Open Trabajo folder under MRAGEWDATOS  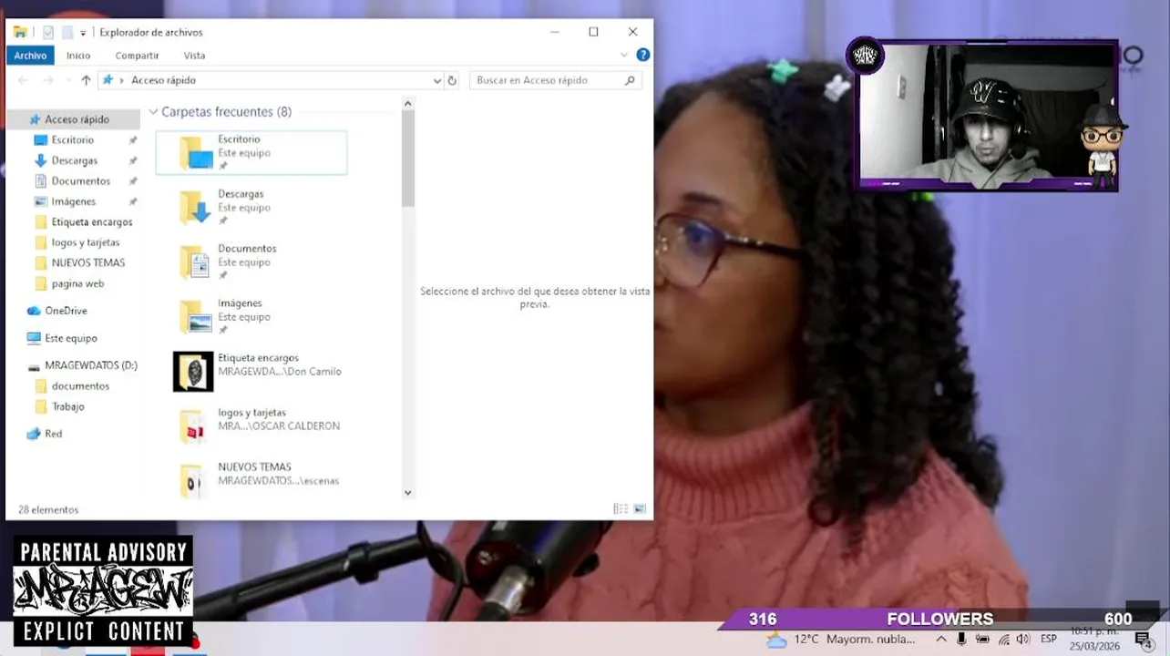(67, 406)
